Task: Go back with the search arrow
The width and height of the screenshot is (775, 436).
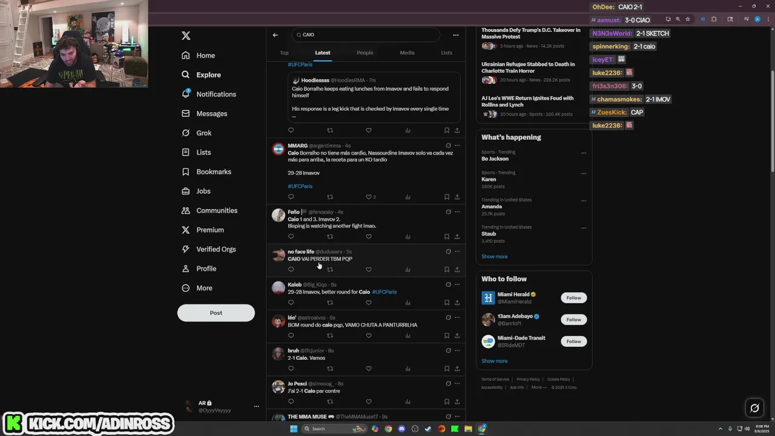Action: point(275,35)
